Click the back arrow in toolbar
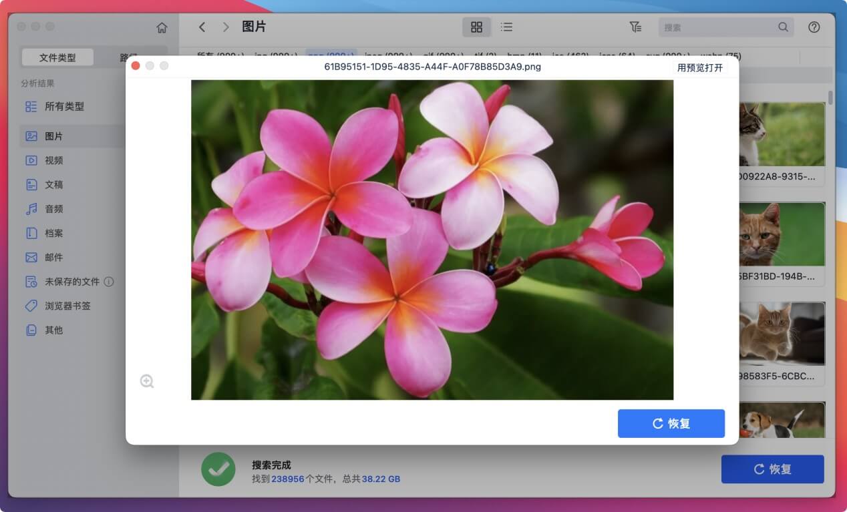Screen dimensions: 847x512 point(202,27)
